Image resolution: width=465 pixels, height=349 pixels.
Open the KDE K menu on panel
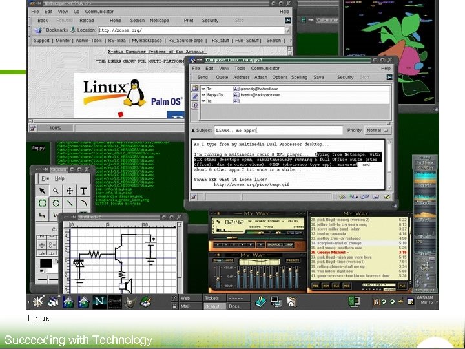(x=37, y=302)
